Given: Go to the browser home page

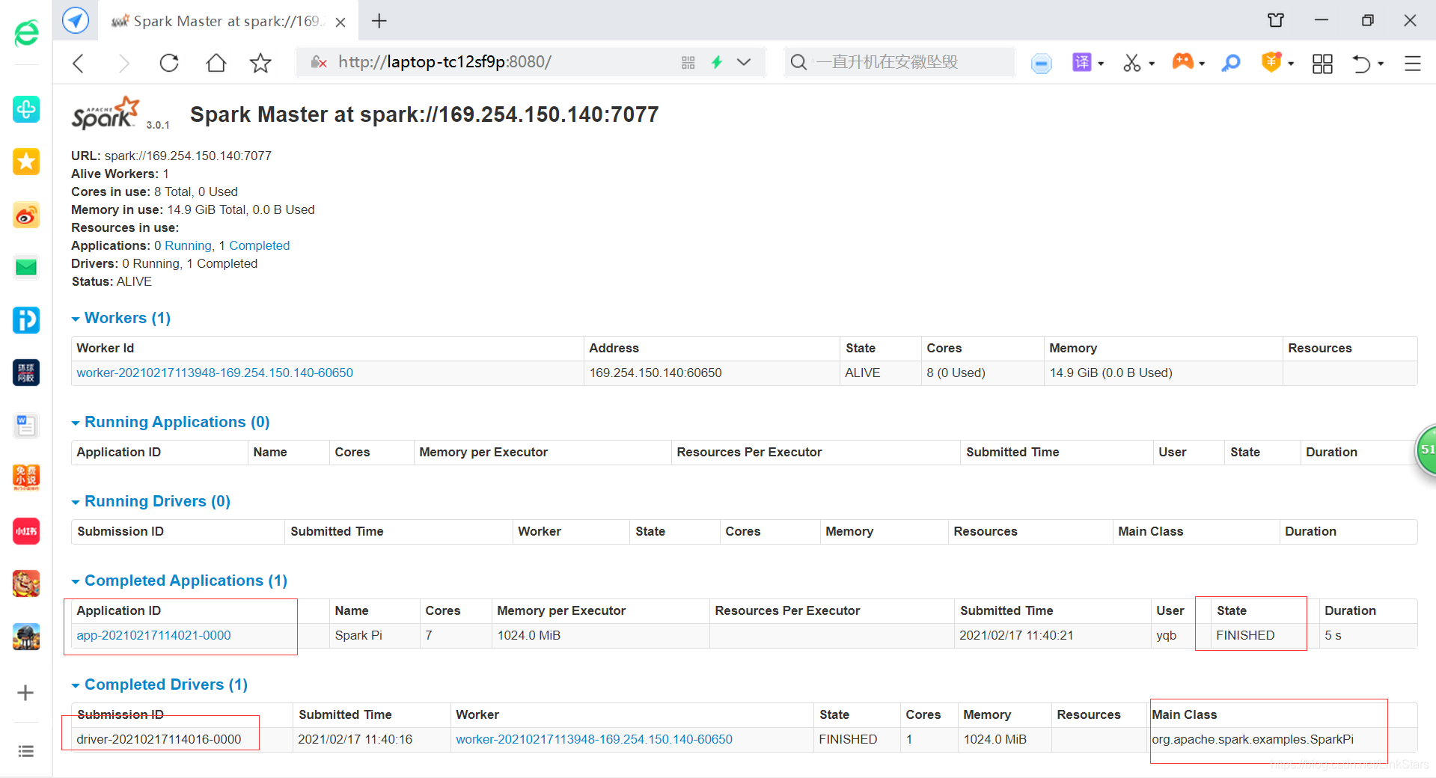Looking at the screenshot, I should (216, 63).
